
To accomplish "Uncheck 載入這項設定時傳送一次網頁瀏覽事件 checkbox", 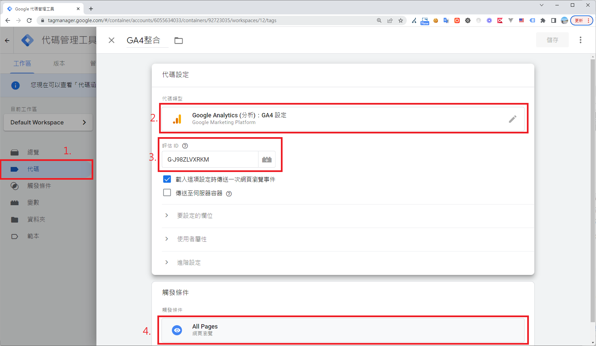I will click(x=167, y=179).
